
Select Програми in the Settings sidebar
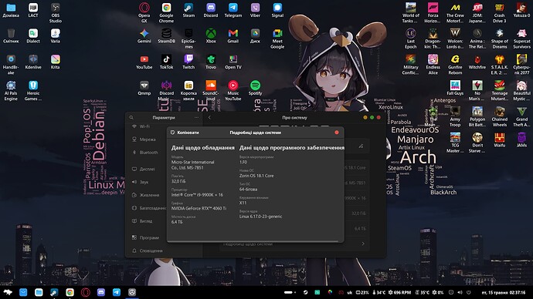coord(145,237)
